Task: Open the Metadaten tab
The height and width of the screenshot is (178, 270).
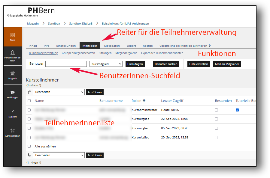Action: point(112,46)
